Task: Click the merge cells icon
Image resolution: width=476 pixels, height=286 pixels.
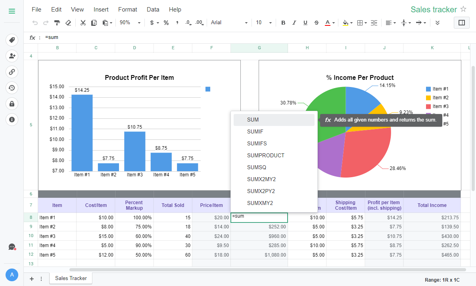Action: [x=374, y=23]
